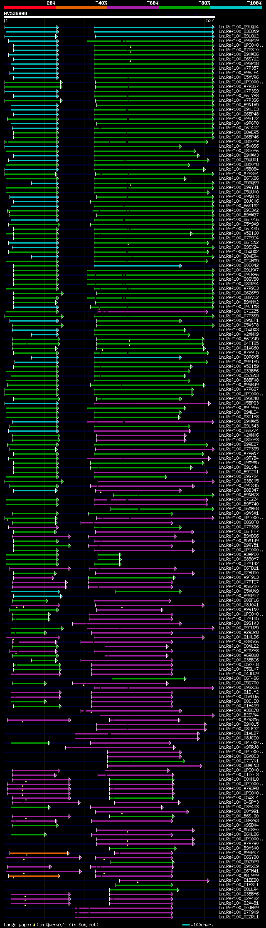Select label UniRef100_A5B084
Image resolution: width=266 pixels, height=928 pixels.
coord(239,169)
